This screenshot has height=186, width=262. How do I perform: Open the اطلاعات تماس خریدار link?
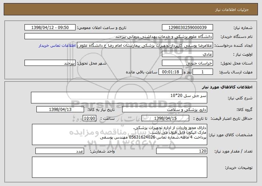57,46
